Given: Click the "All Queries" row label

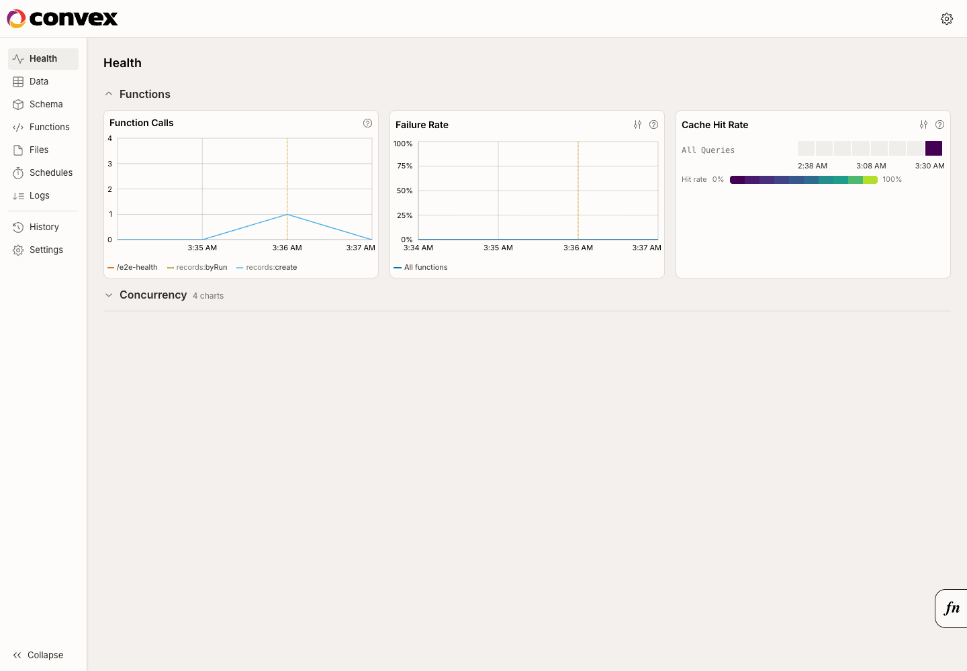Looking at the screenshot, I should pos(708,150).
